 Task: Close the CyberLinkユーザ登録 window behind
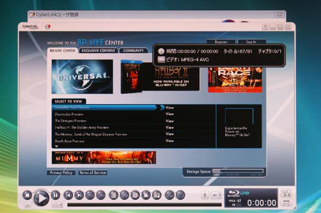279,14
